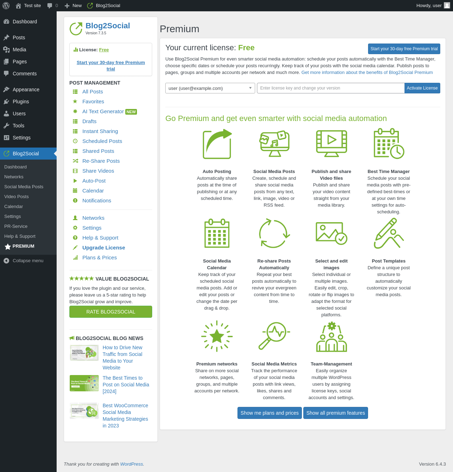Open Blog2Social in the top admin bar
The width and height of the screenshot is (453, 472).
pyautogui.click(x=104, y=6)
